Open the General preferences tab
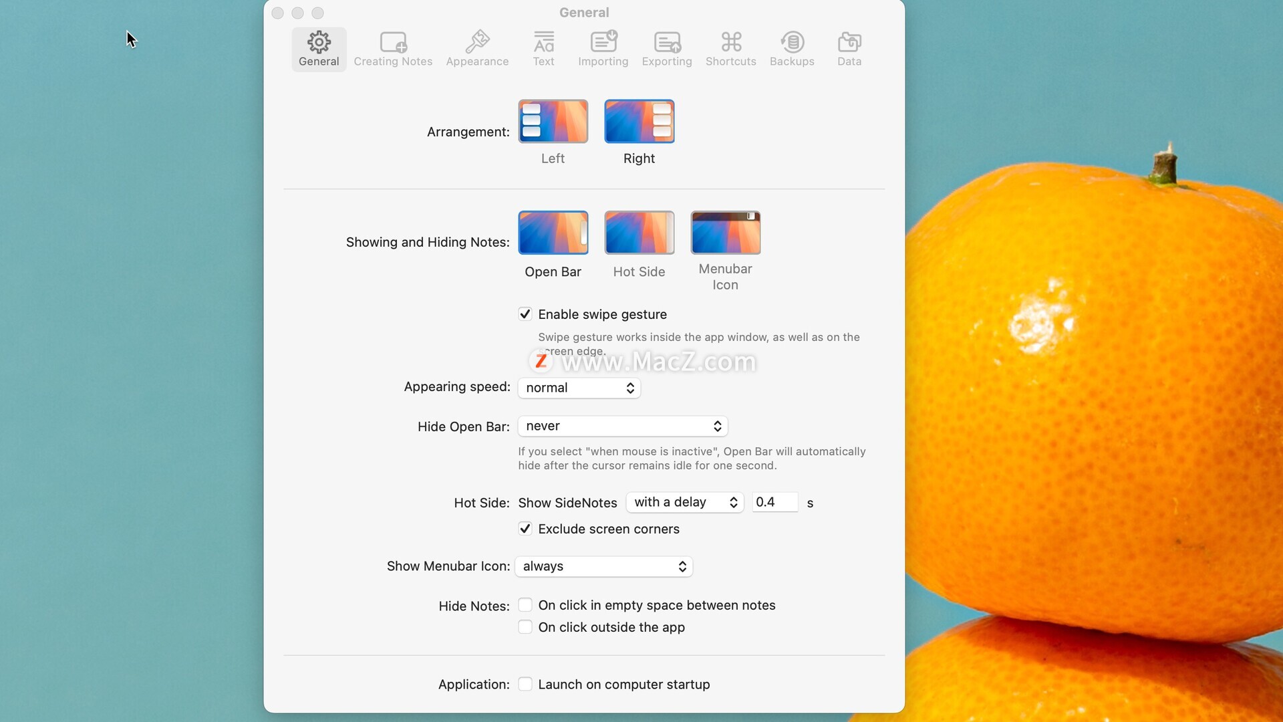Screen dimensions: 1283x722 (x=319, y=49)
